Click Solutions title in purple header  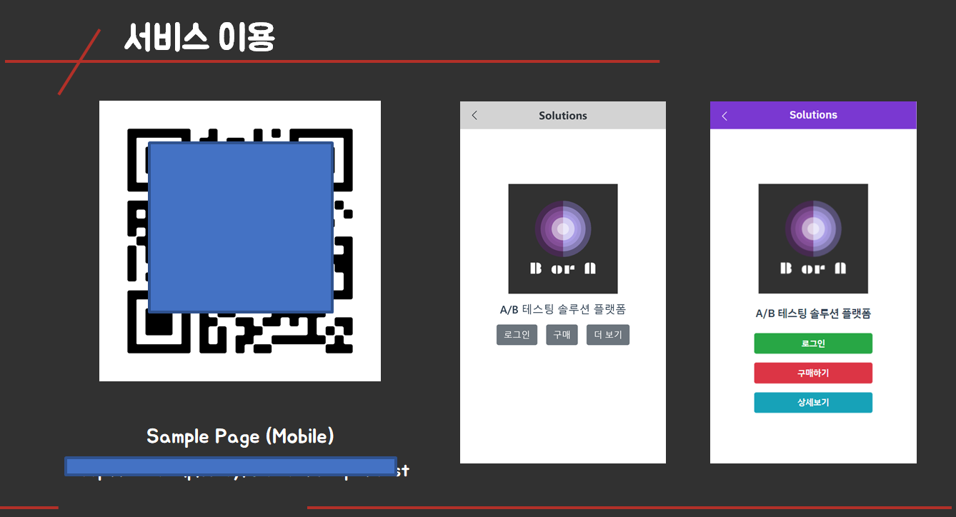tap(813, 115)
